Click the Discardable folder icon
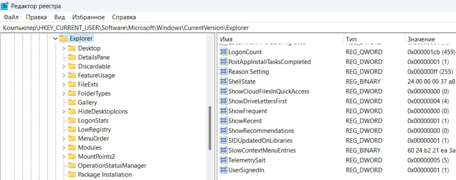Viewport: 456px width, 180px height. point(72,66)
